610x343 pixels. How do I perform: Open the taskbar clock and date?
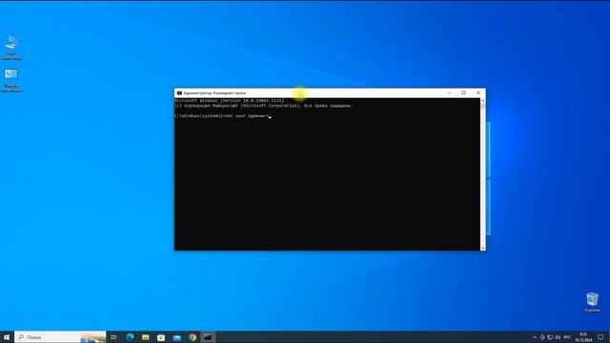coord(583,337)
